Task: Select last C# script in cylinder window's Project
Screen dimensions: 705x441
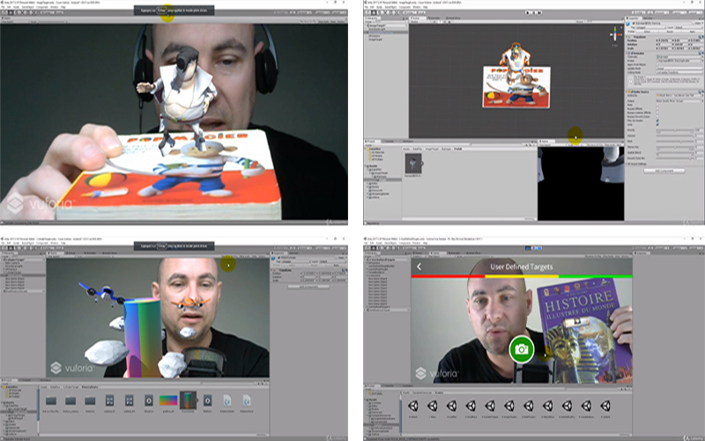Action: click(247, 400)
